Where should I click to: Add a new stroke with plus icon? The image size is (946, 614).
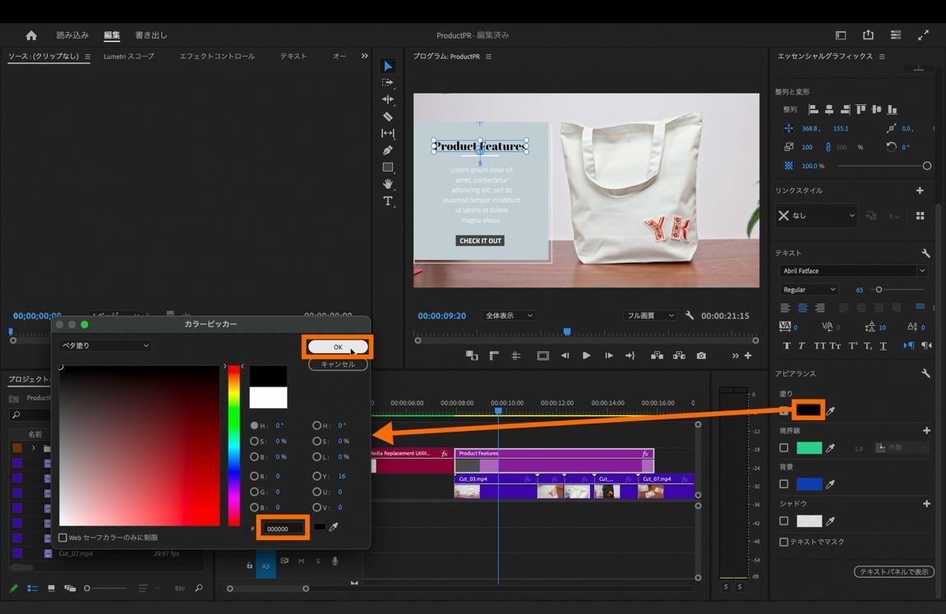pos(927,430)
